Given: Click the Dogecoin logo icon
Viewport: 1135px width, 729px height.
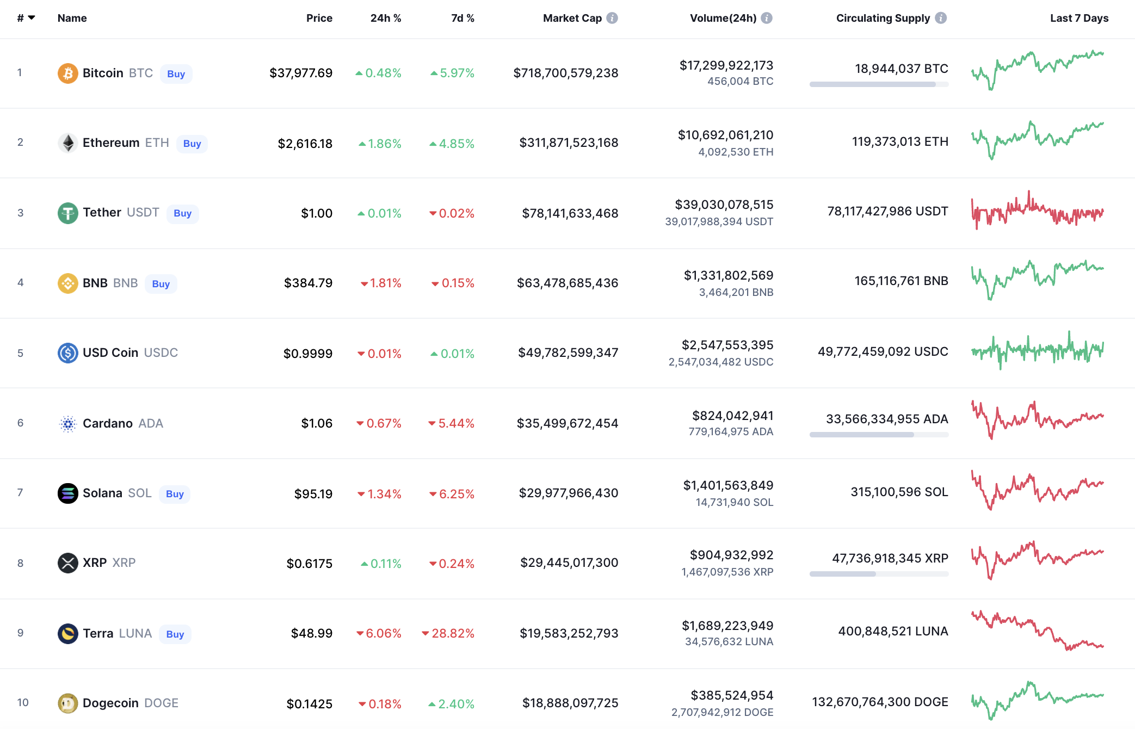Looking at the screenshot, I should [68, 703].
